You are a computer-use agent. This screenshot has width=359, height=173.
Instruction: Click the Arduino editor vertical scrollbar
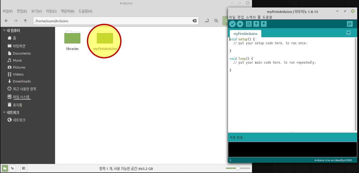356,84
